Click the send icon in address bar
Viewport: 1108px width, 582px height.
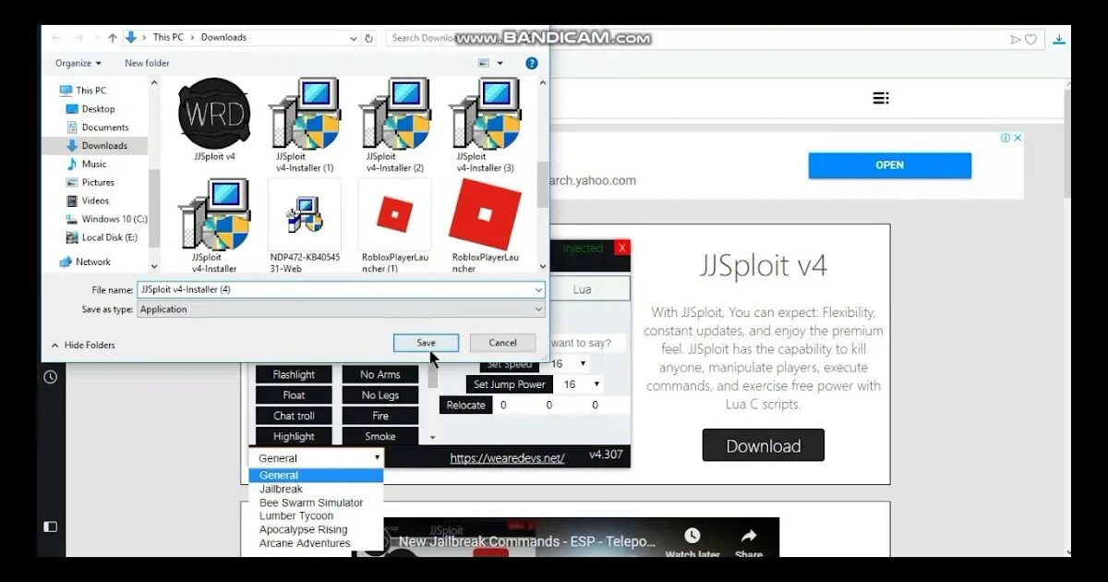coord(1016,39)
